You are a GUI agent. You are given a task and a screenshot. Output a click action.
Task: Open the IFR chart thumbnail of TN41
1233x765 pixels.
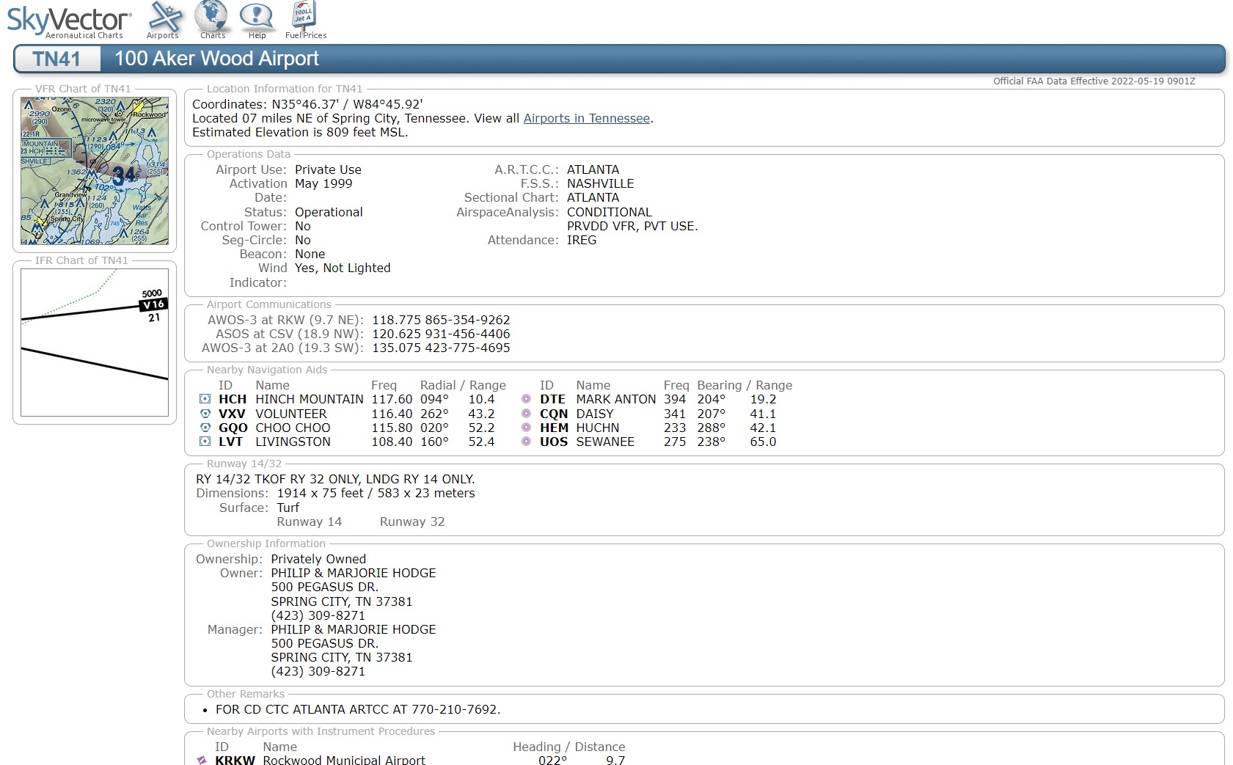[95, 343]
